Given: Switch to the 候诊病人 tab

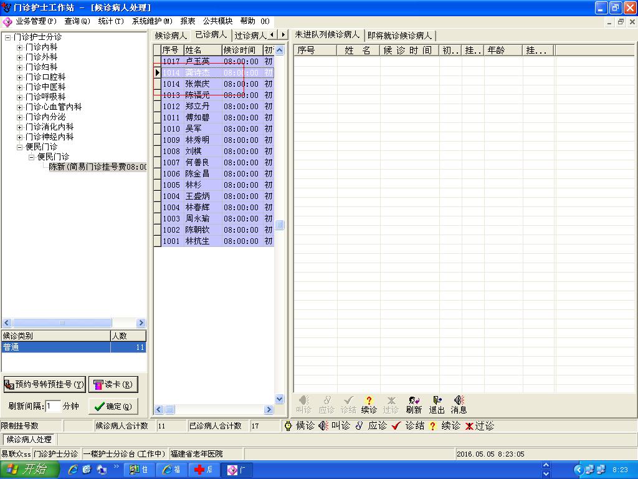Looking at the screenshot, I should pos(171,36).
